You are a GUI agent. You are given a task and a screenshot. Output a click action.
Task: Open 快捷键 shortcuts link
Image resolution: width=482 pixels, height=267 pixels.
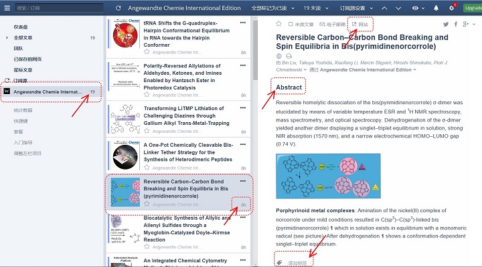21,121
